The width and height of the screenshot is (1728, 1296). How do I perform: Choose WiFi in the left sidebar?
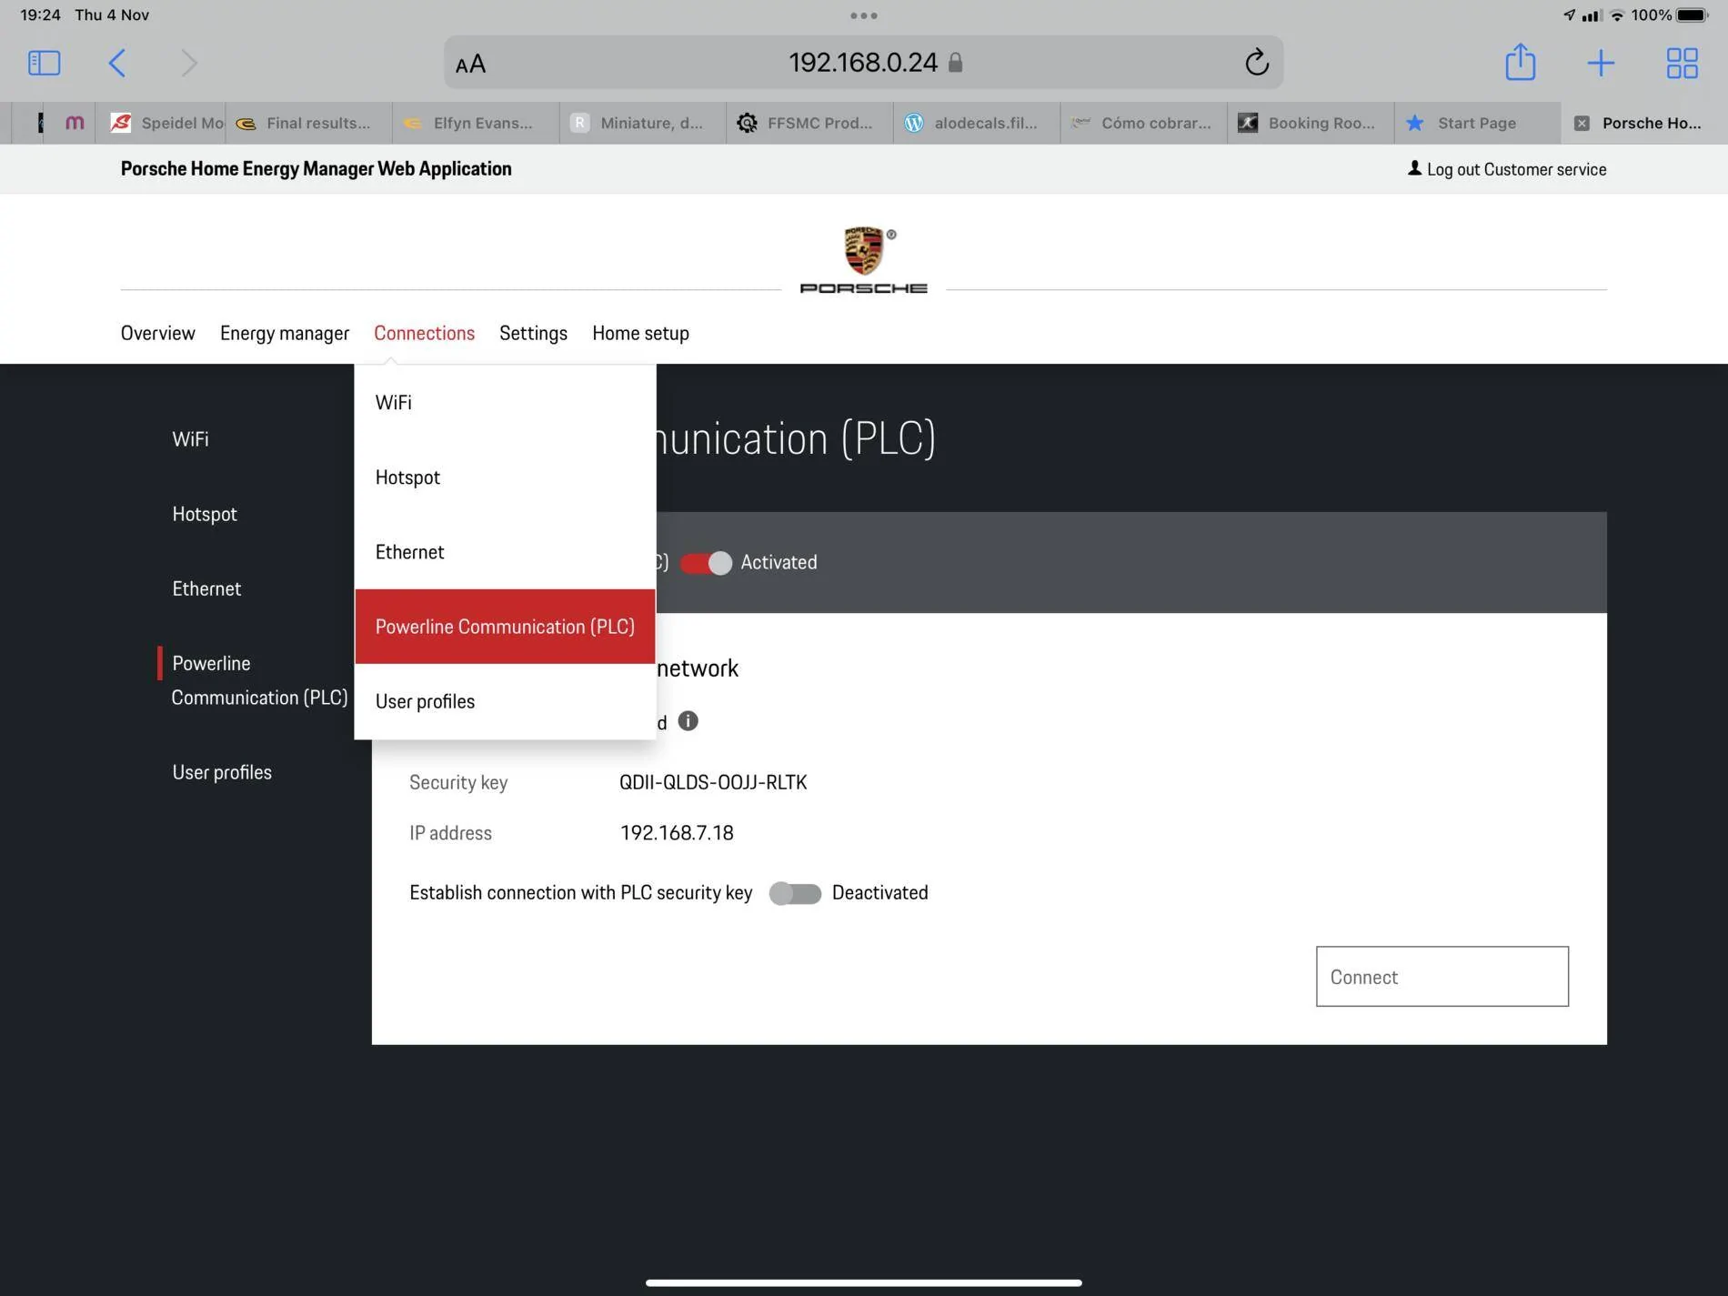click(190, 438)
